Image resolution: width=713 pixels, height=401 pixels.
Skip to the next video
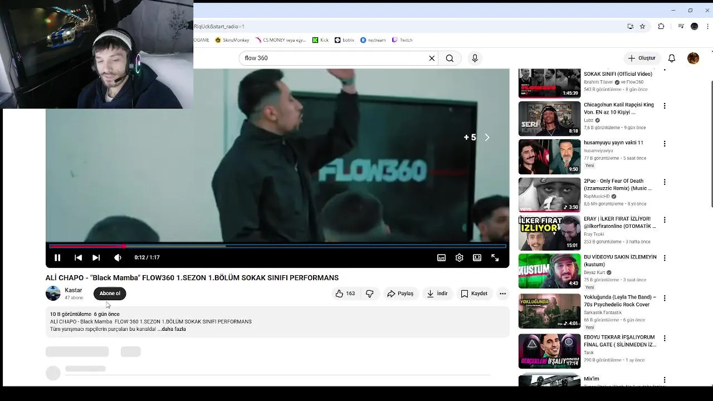coord(96,257)
